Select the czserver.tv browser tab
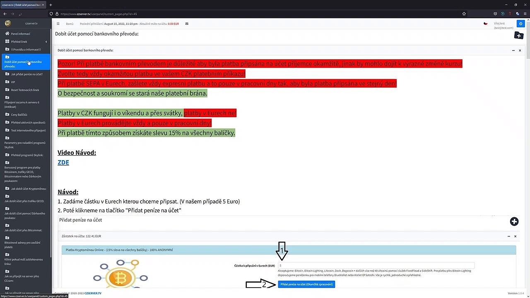This screenshot has width=530, height=298. pos(23,5)
